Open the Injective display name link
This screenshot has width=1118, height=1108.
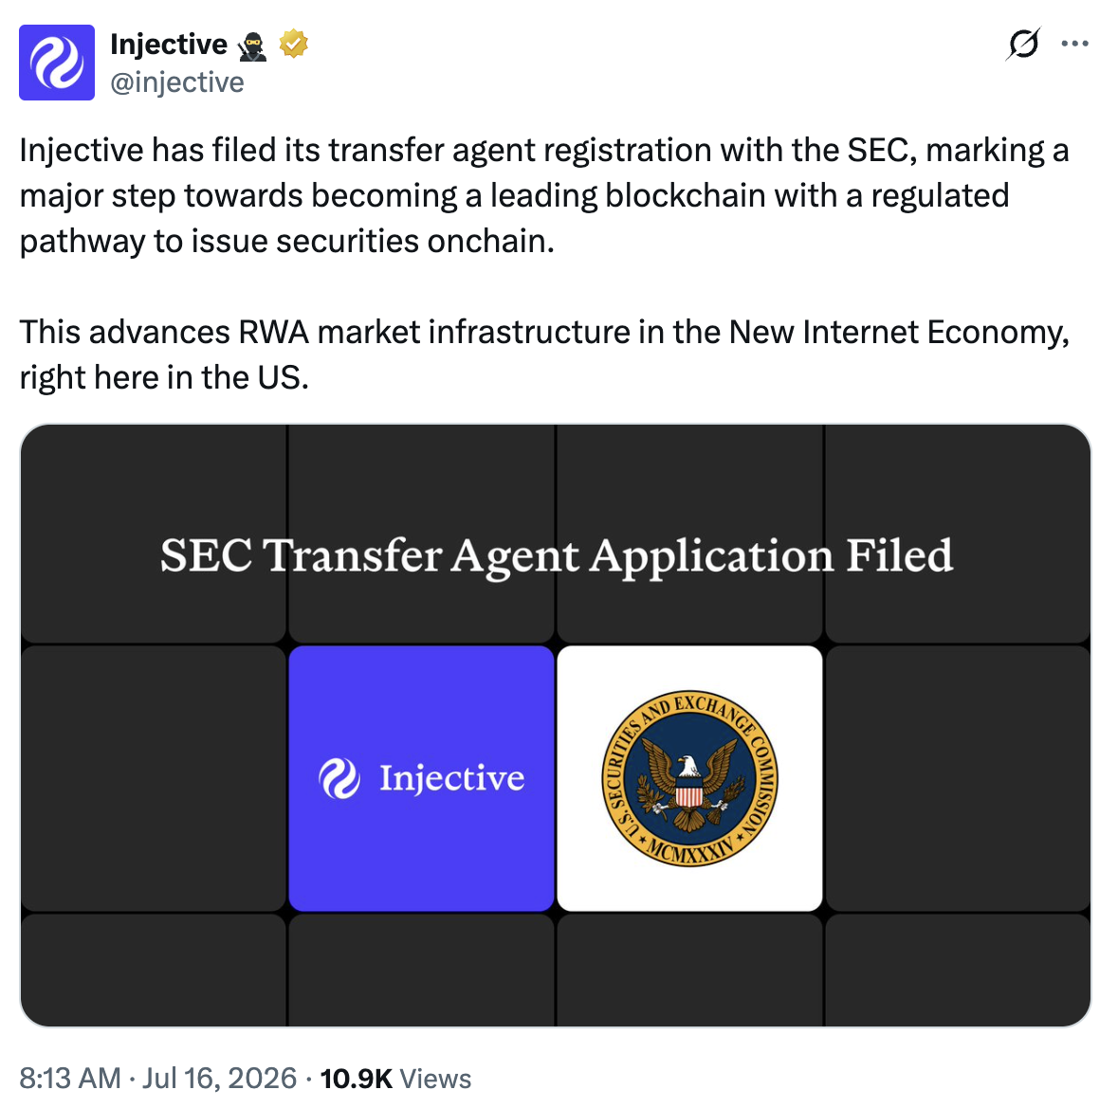pos(169,45)
